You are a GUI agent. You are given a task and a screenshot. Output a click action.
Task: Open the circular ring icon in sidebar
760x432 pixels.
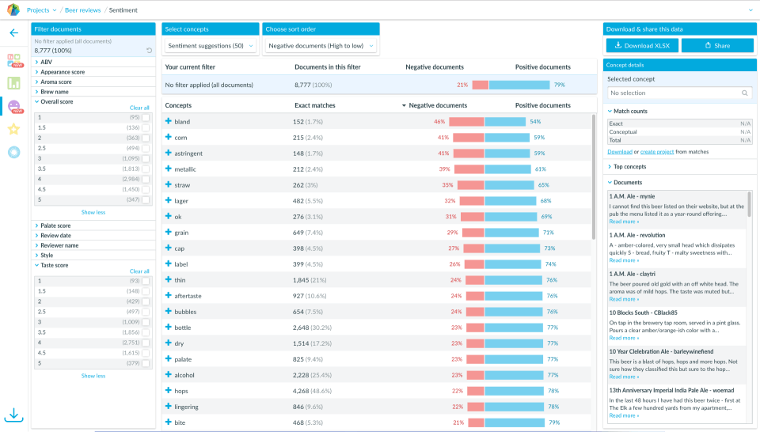pyautogui.click(x=13, y=153)
